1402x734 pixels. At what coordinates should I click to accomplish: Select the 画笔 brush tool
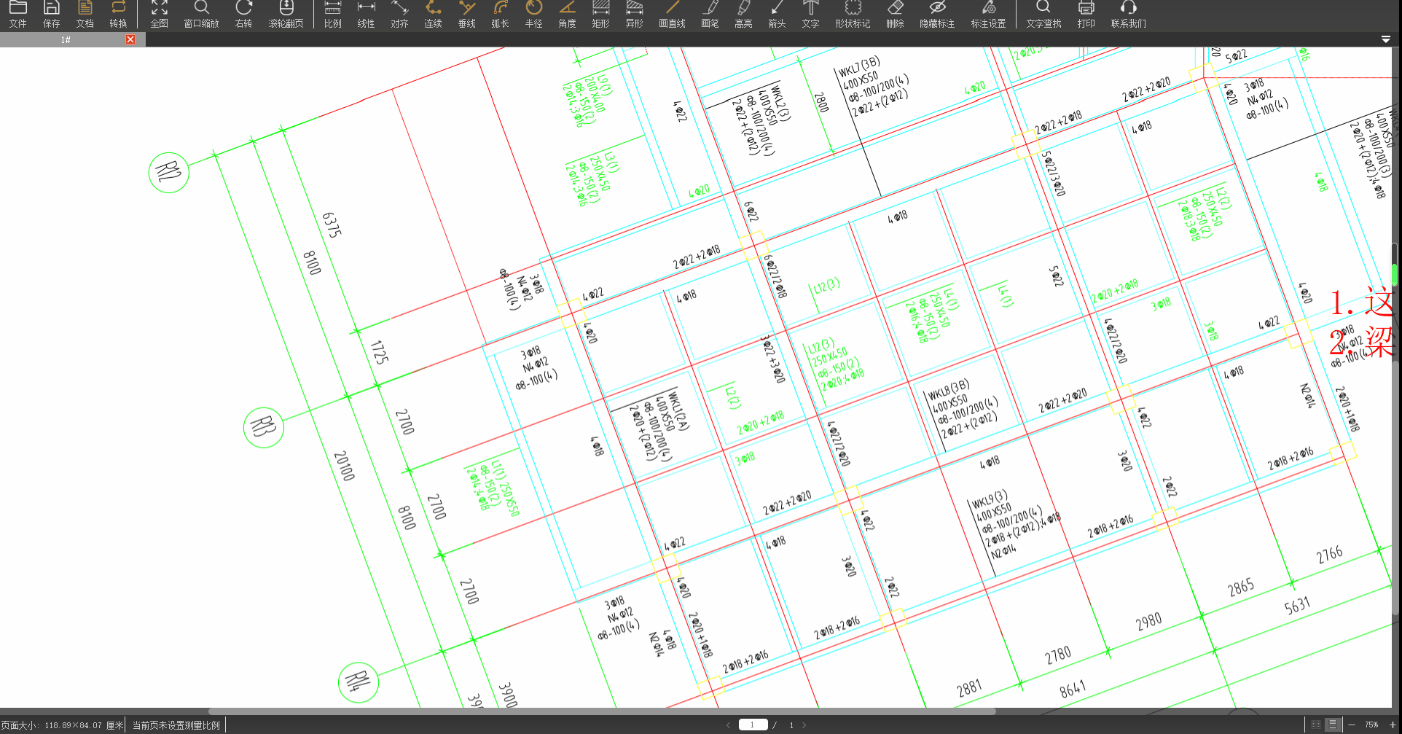click(x=710, y=15)
